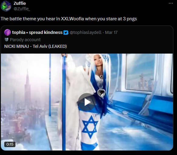Open the @Zuffie_ handle link

pyautogui.click(x=22, y=9)
